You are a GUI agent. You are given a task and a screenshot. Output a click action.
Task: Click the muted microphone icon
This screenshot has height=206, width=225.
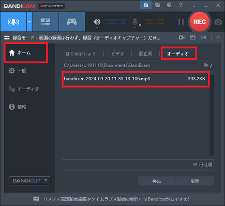(135, 22)
